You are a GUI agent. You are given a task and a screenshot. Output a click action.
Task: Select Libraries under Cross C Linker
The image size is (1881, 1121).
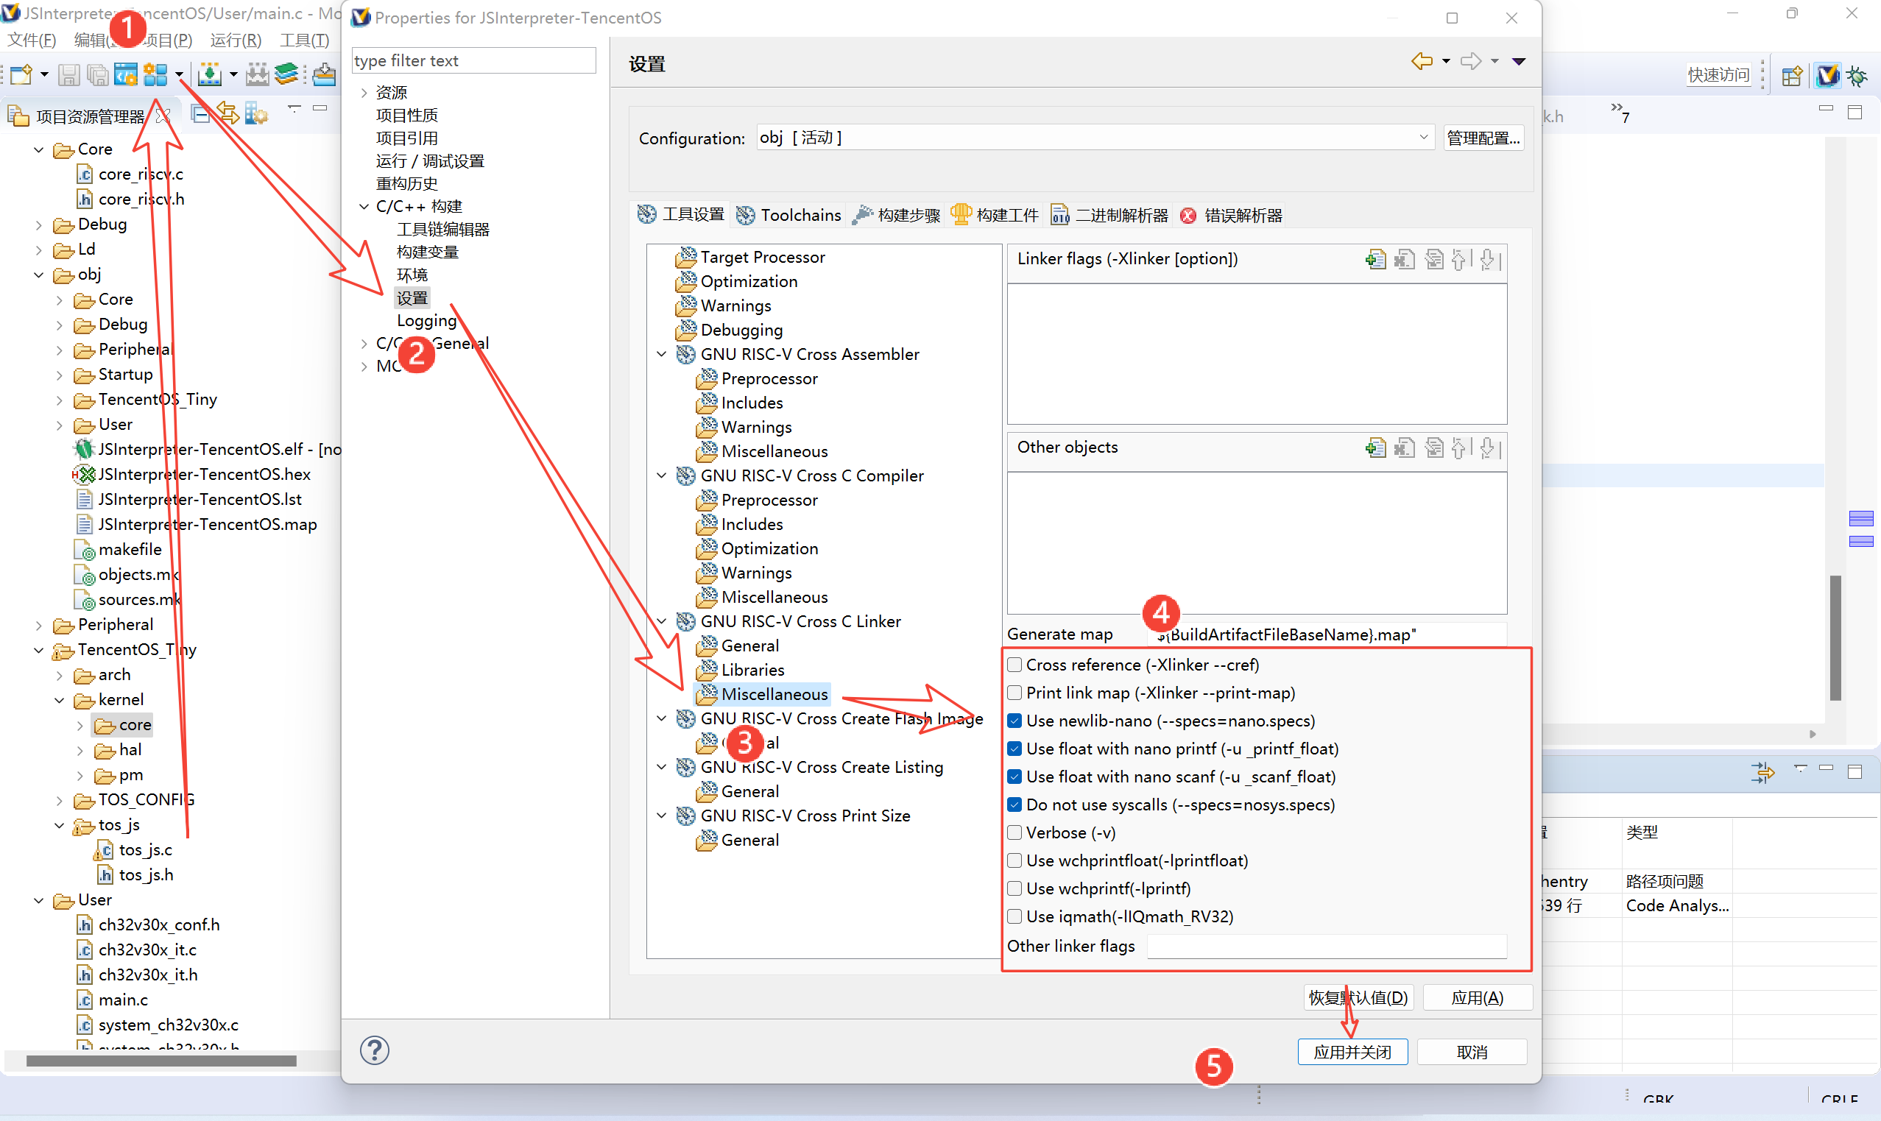pyautogui.click(x=752, y=670)
